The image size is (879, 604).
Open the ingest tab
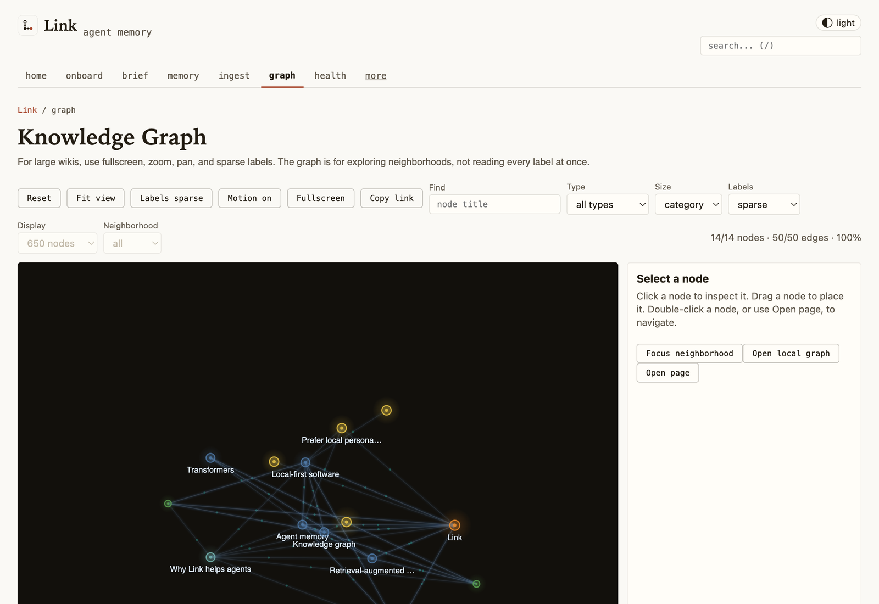coord(234,76)
